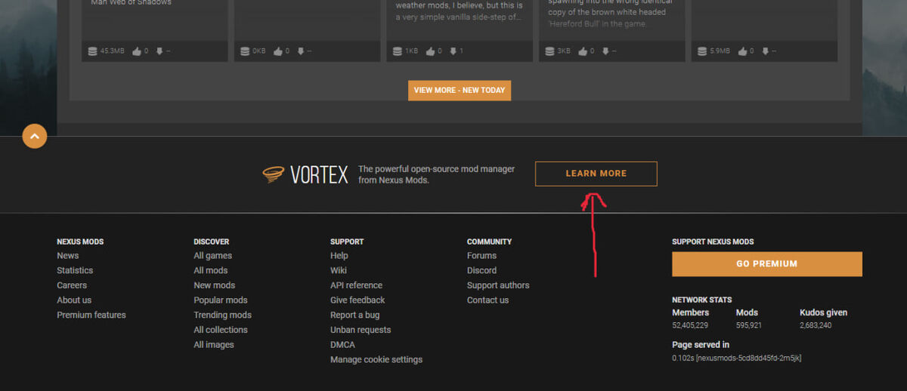Viewport: 907px width, 391px height.
Task: Open the All collections link
Action: (x=221, y=330)
